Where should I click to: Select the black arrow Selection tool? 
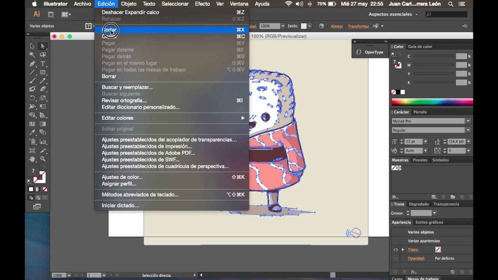[32, 46]
